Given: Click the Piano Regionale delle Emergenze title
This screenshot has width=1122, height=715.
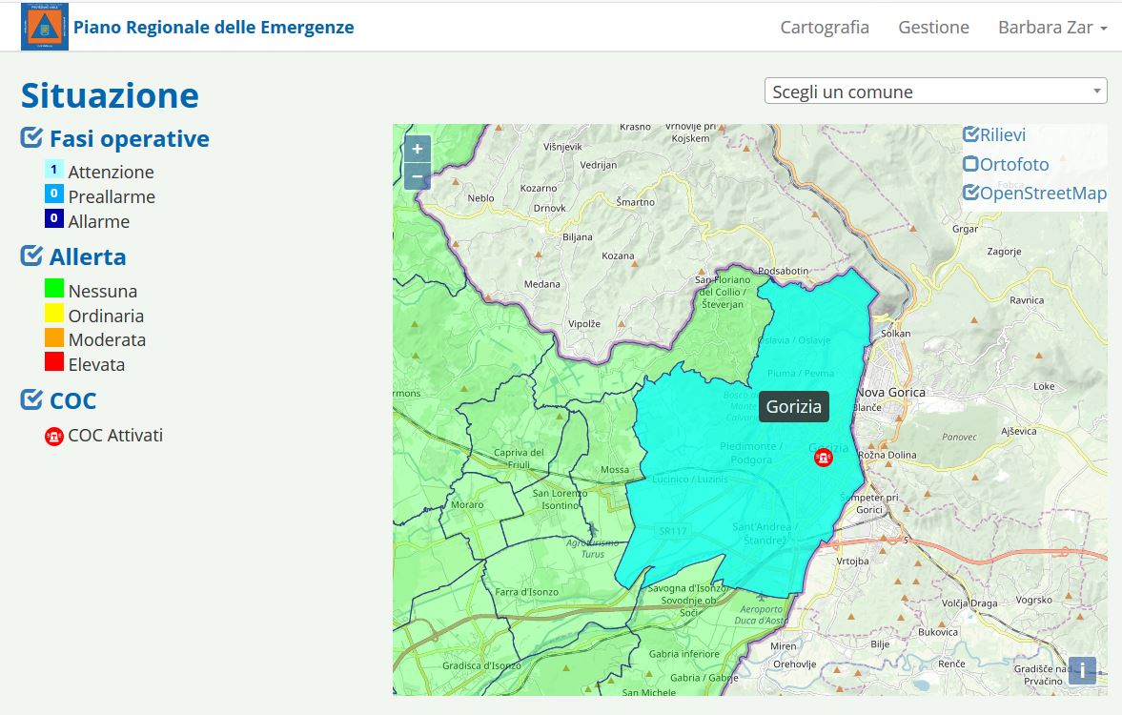Looking at the screenshot, I should pyautogui.click(x=214, y=28).
